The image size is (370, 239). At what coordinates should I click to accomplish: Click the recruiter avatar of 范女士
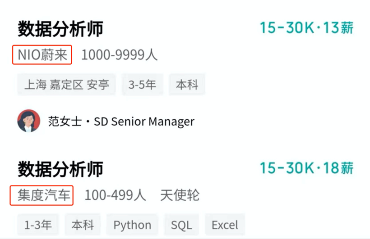click(28, 121)
